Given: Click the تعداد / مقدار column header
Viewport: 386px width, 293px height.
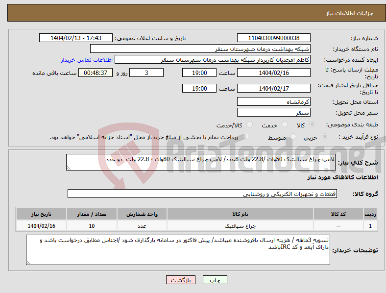Looking at the screenshot, I should tap(92, 214).
